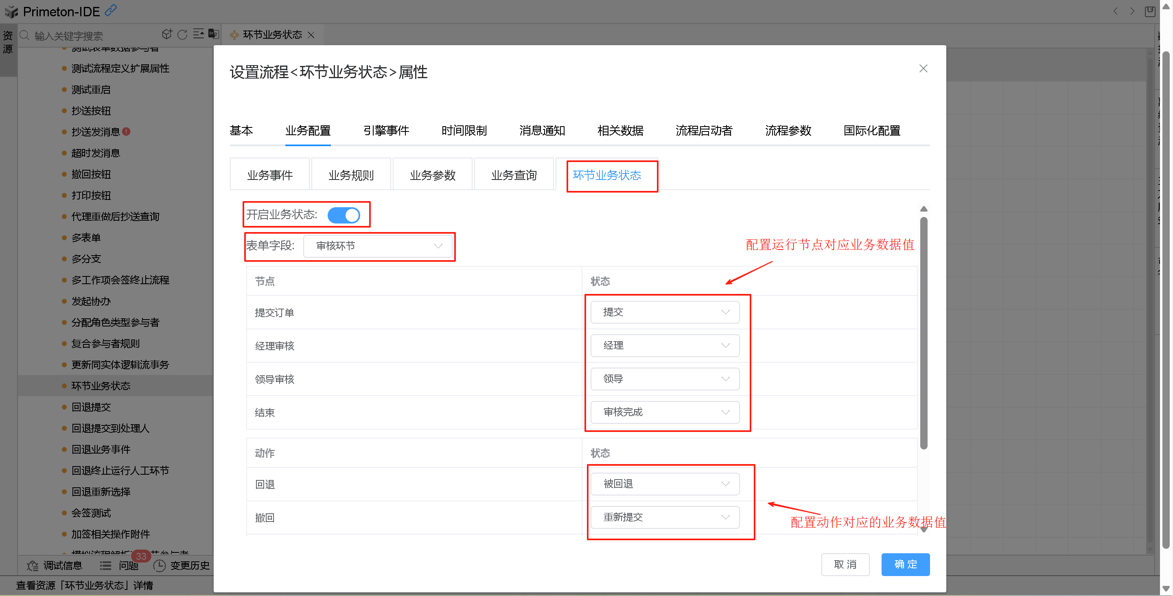Toggle the 开启业务状态 switch
1173x596 pixels.
pyautogui.click(x=344, y=215)
